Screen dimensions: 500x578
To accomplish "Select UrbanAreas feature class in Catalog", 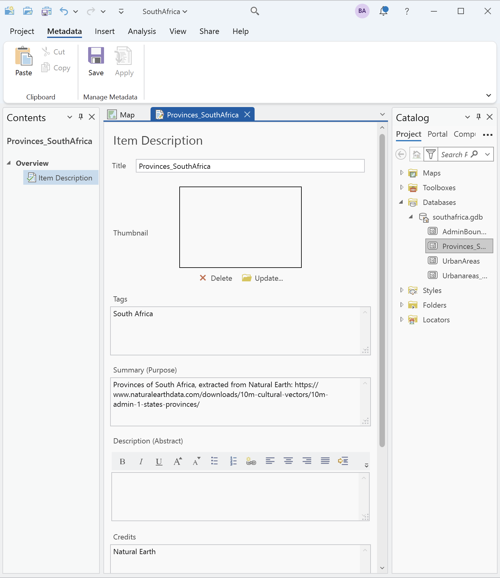I will click(453, 261).
